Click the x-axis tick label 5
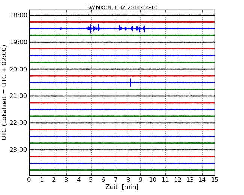The height and width of the screenshot is (195, 244). coord(91,180)
